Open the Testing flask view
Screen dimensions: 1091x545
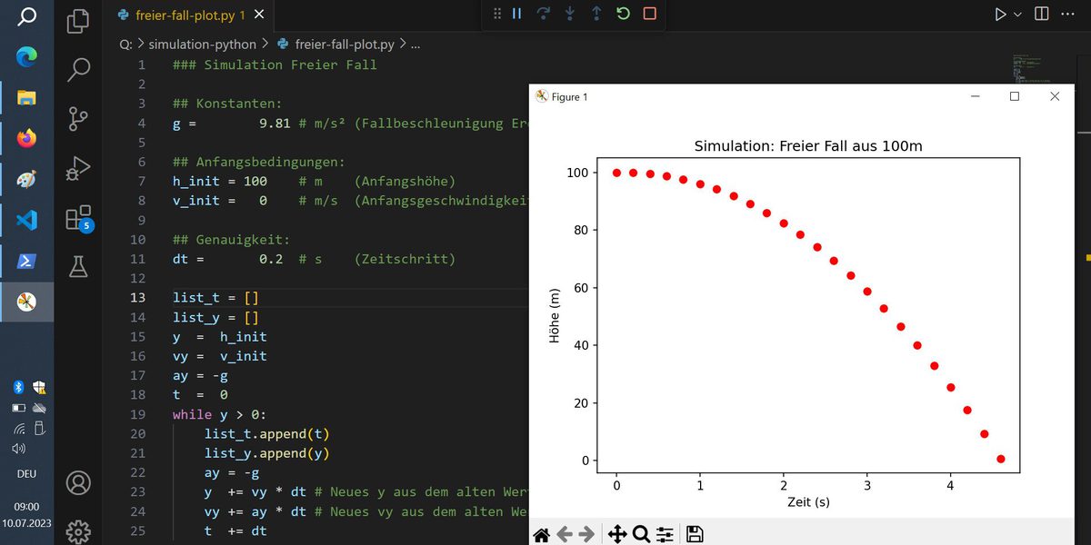pos(79,266)
